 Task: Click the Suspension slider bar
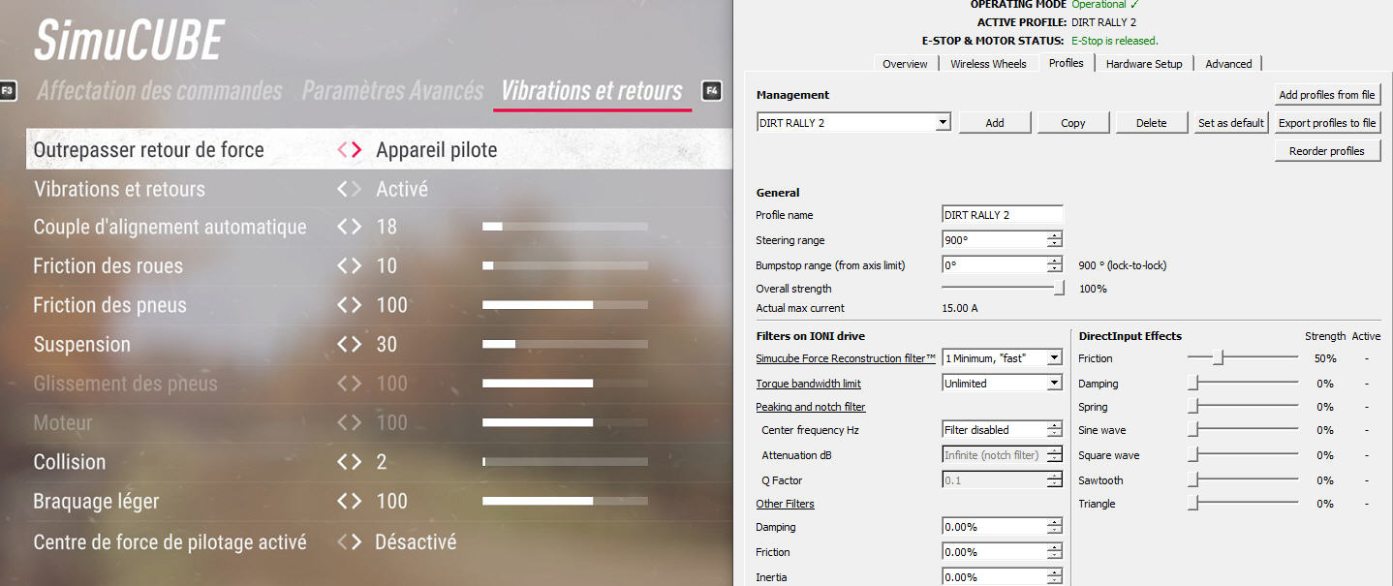click(x=565, y=344)
